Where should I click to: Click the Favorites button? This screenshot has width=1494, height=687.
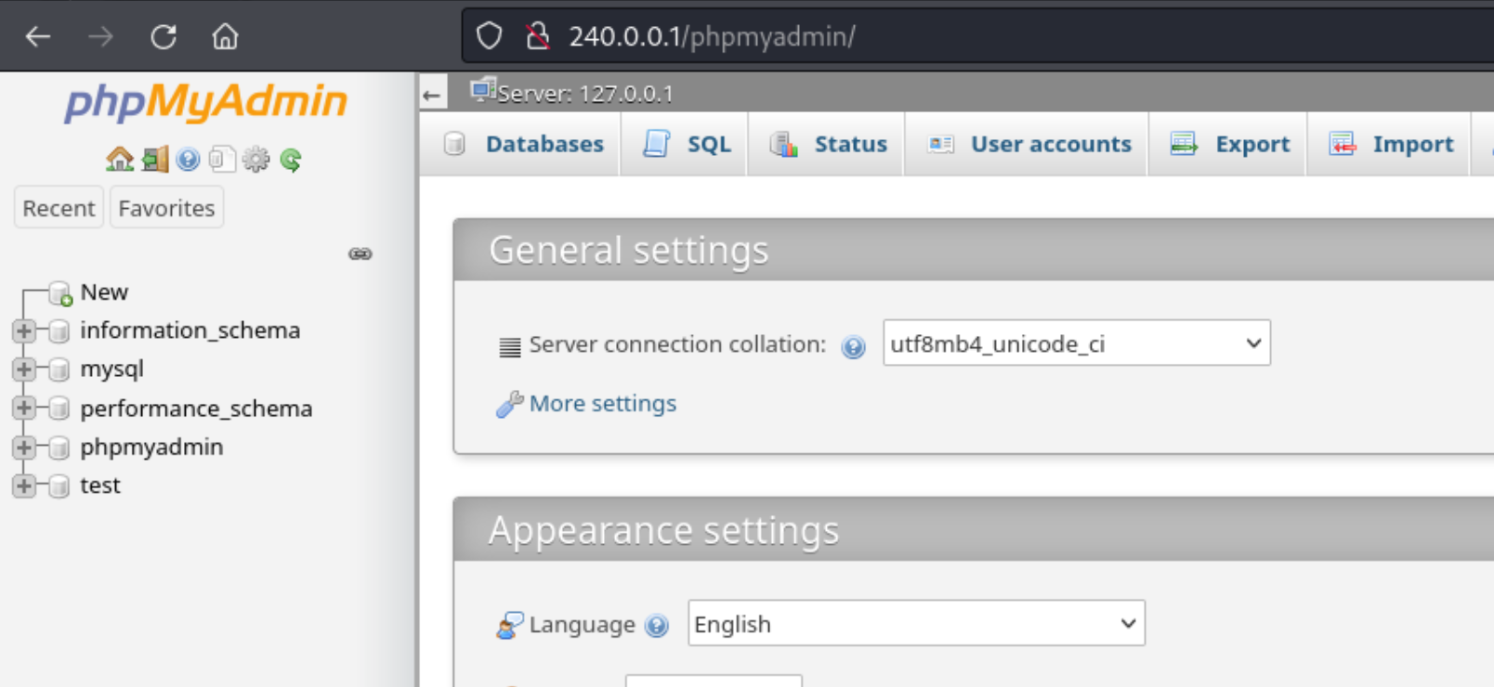166,208
